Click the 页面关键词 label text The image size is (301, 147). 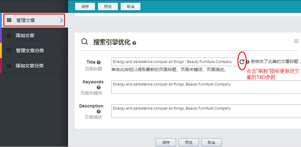click(91, 93)
